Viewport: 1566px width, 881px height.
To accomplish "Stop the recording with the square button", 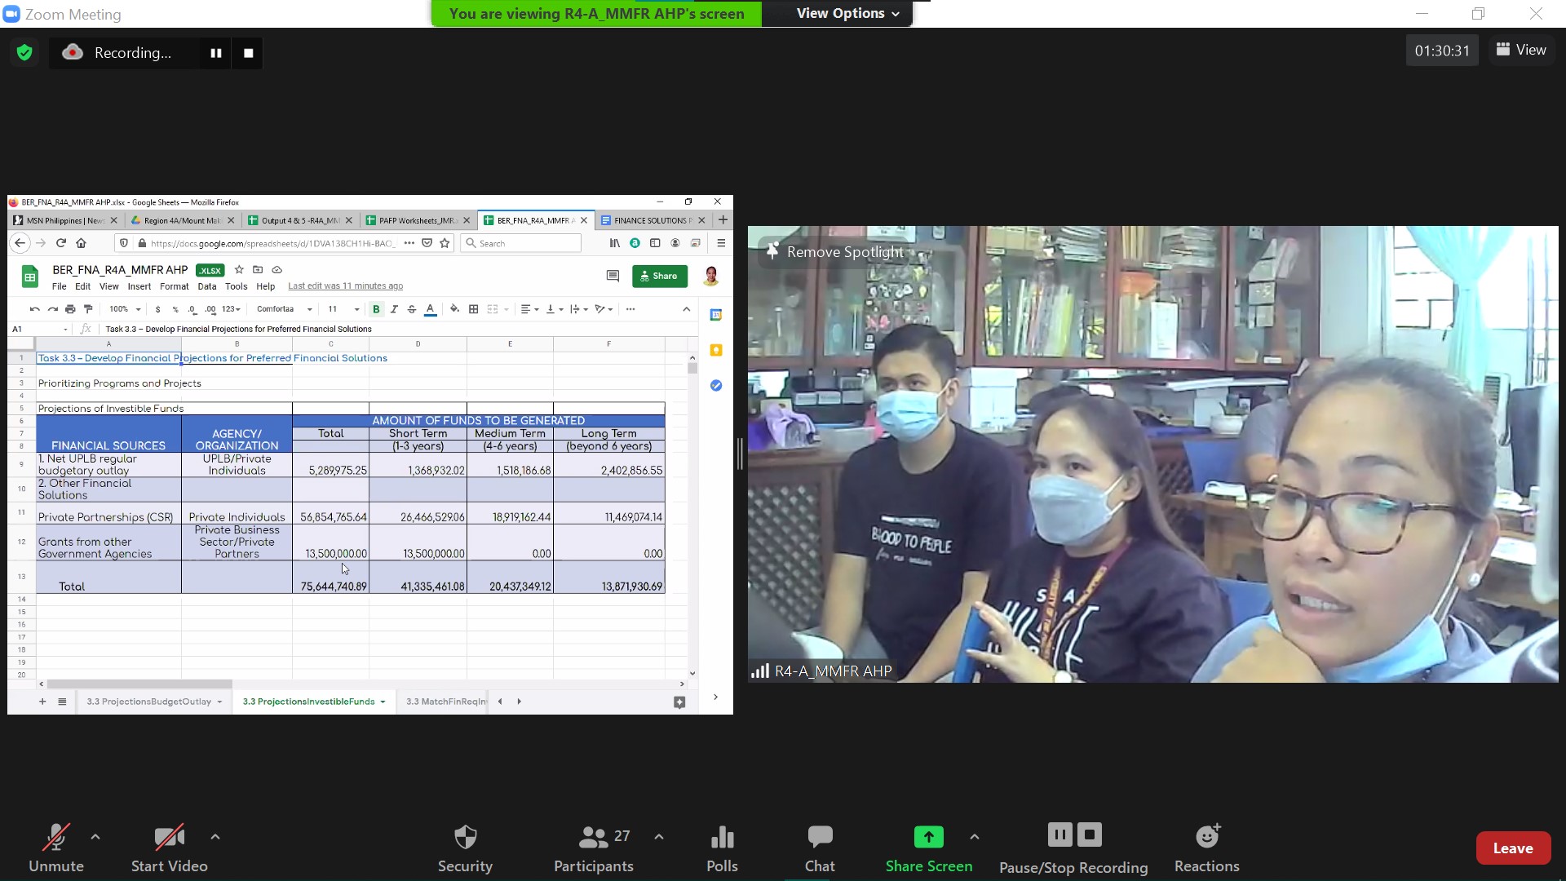I will [249, 53].
